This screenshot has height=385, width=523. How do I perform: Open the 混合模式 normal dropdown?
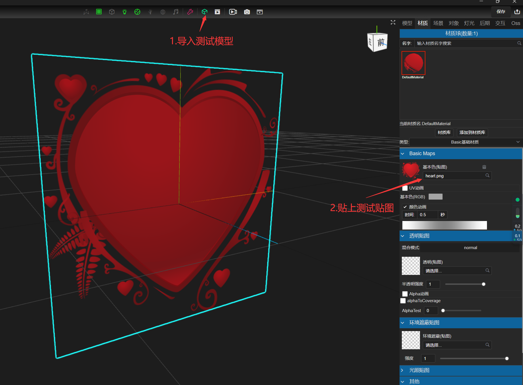point(470,248)
